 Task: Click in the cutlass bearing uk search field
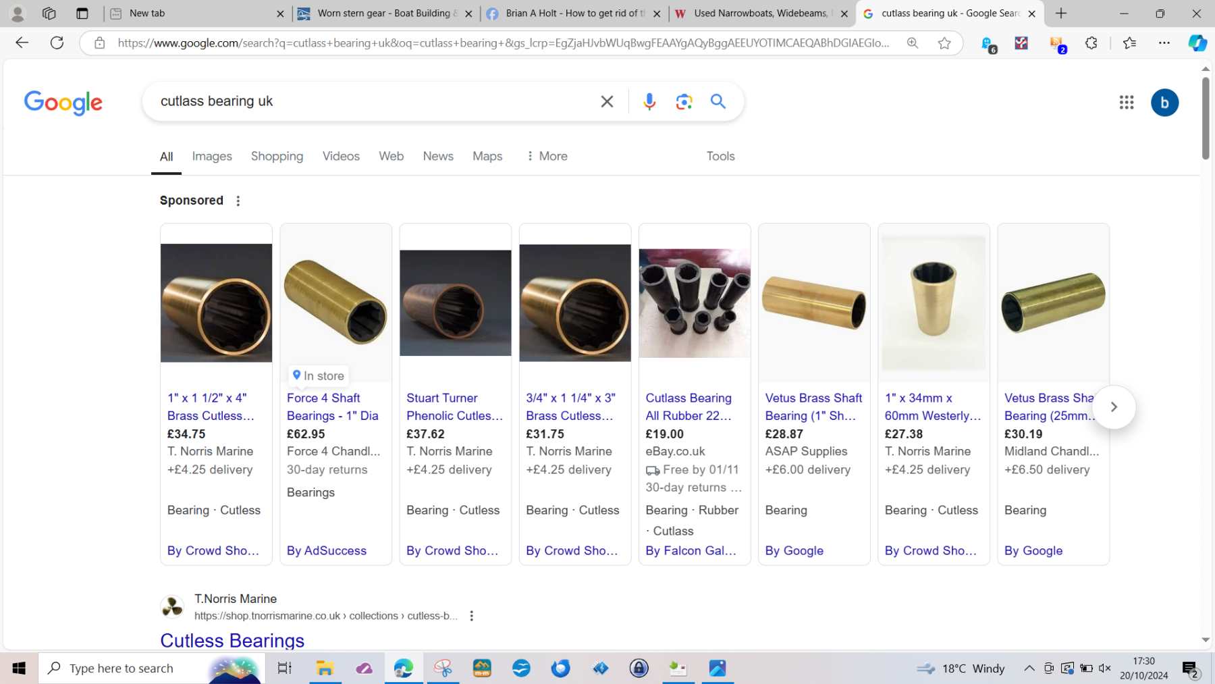[x=371, y=102]
